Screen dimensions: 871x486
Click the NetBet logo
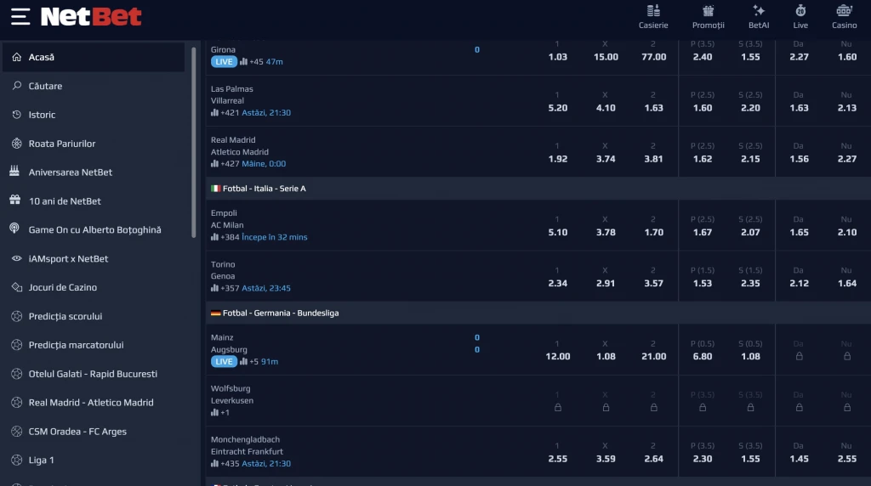pos(91,16)
